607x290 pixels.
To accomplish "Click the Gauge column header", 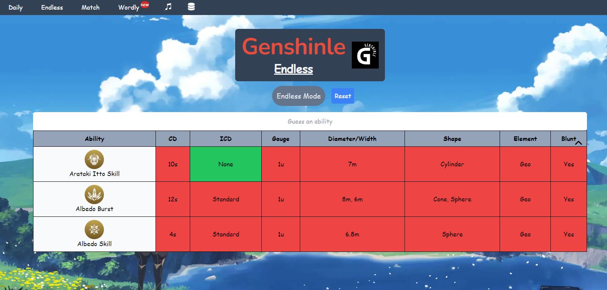I will point(281,139).
